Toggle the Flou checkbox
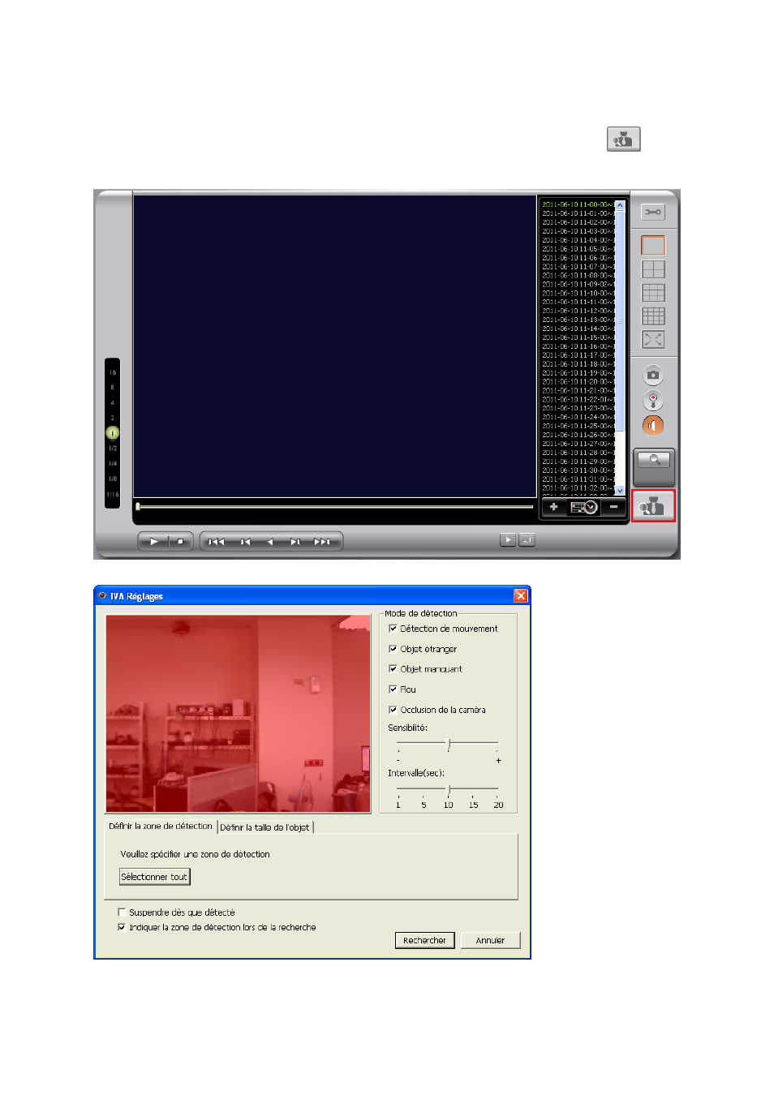Image resolution: width=774 pixels, height=1095 pixels. pyautogui.click(x=393, y=689)
